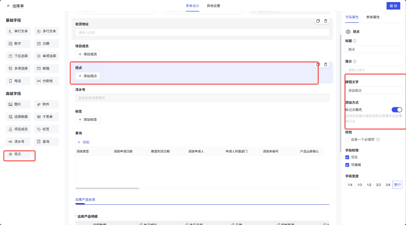Click the 添加视点 button in form
The width and height of the screenshot is (406, 225).
click(x=88, y=76)
